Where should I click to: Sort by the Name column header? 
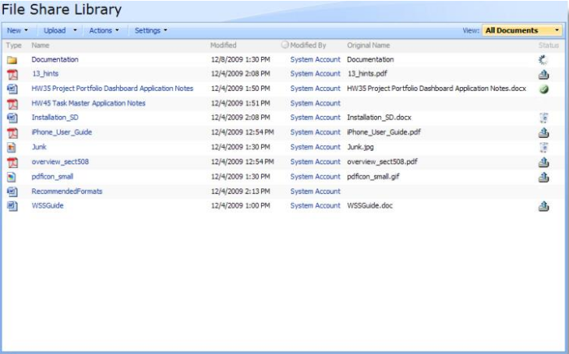pos(41,45)
